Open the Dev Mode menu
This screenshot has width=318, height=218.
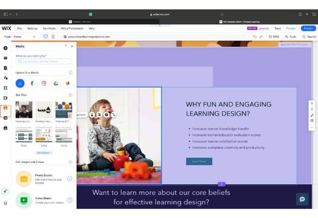click(49, 29)
